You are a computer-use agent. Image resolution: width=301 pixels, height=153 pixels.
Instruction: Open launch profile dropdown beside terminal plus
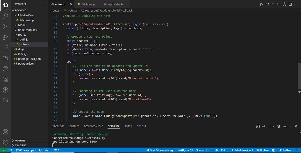click(x=274, y=126)
